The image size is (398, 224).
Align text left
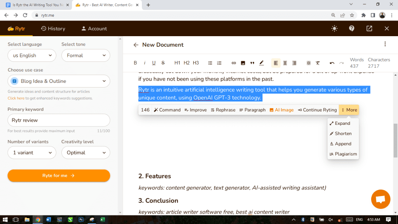click(x=276, y=63)
